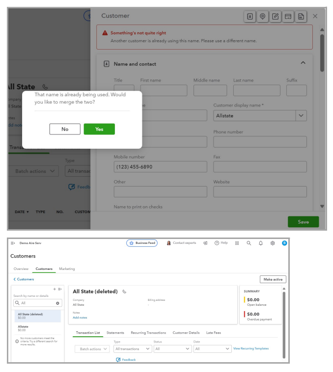This screenshot has height=372, width=333.
Task: Open settings gear icon
Action: (x=273, y=243)
